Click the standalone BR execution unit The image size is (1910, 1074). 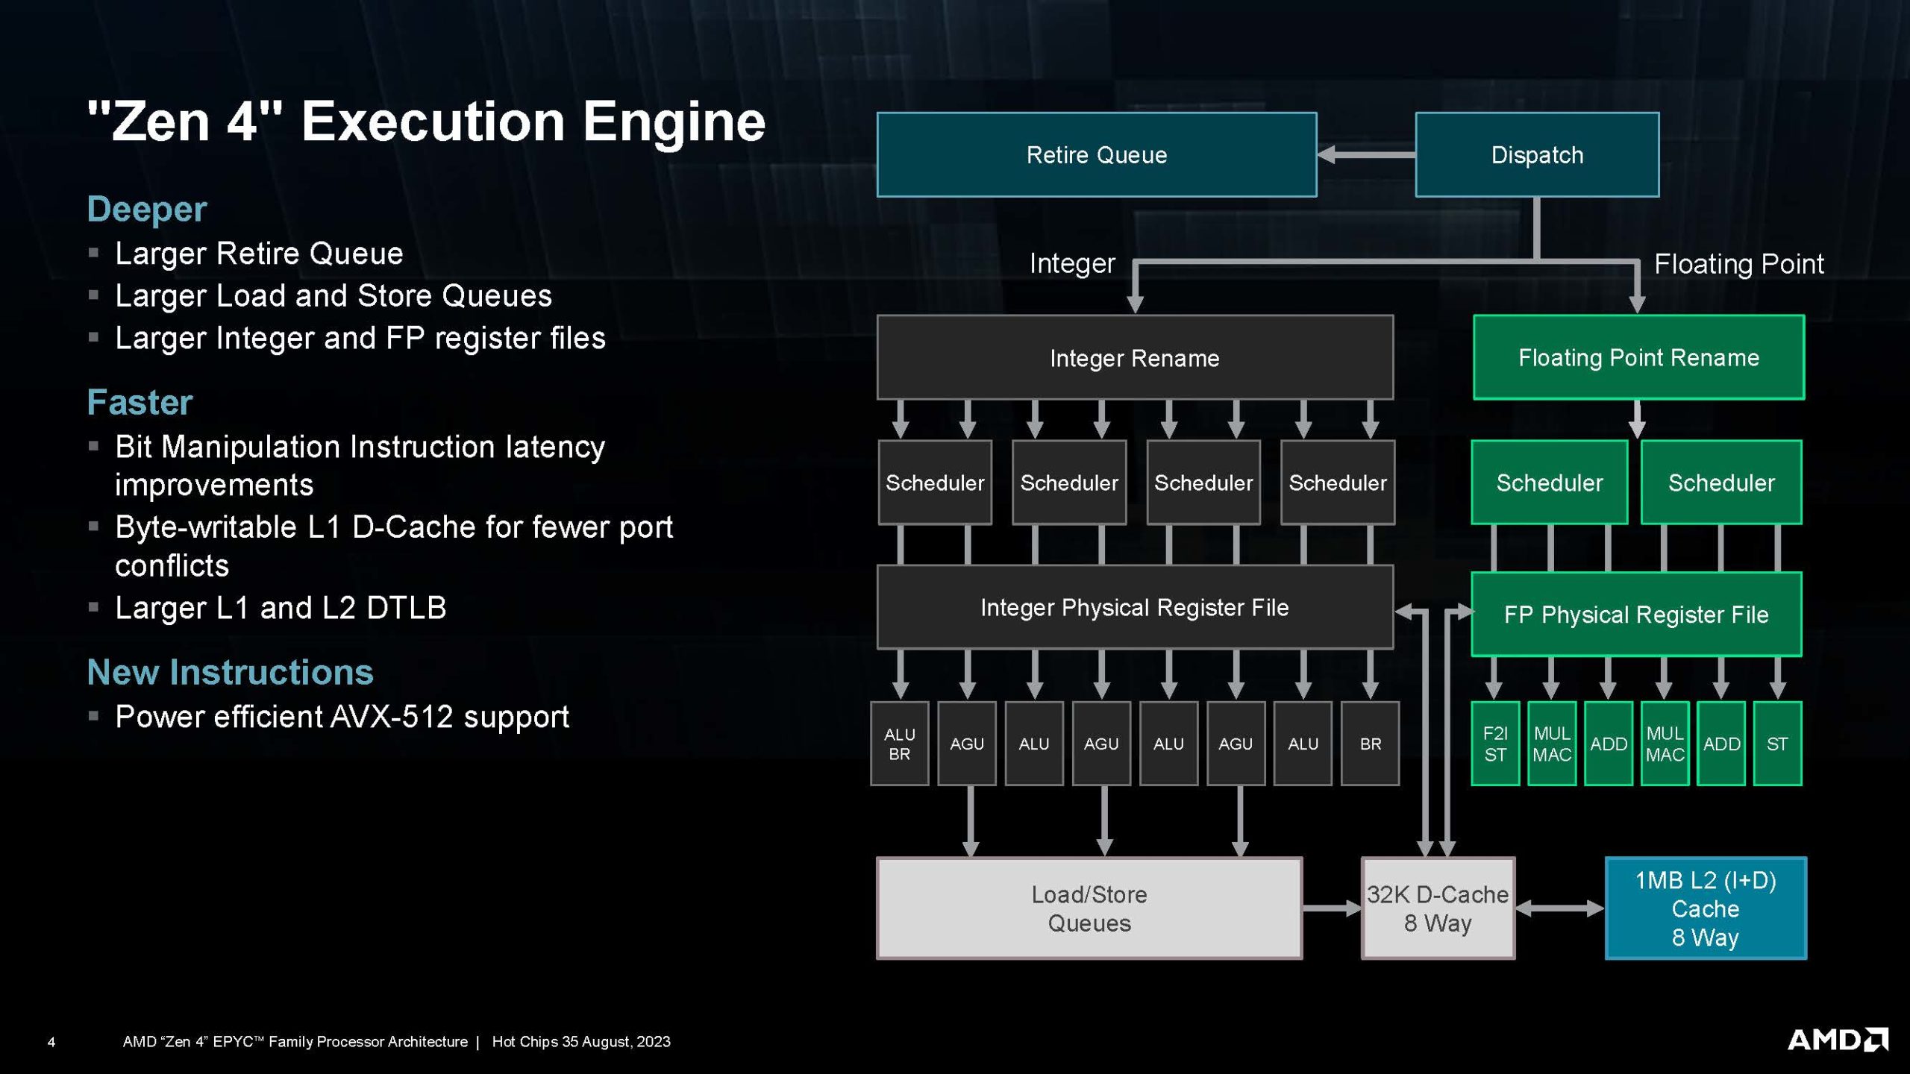pos(1370,744)
